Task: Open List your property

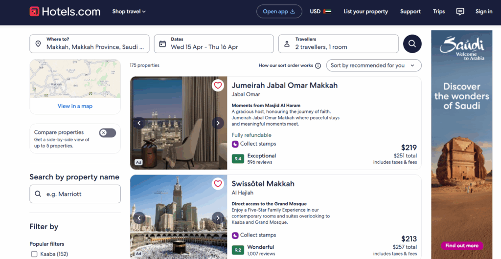Action: [x=366, y=11]
